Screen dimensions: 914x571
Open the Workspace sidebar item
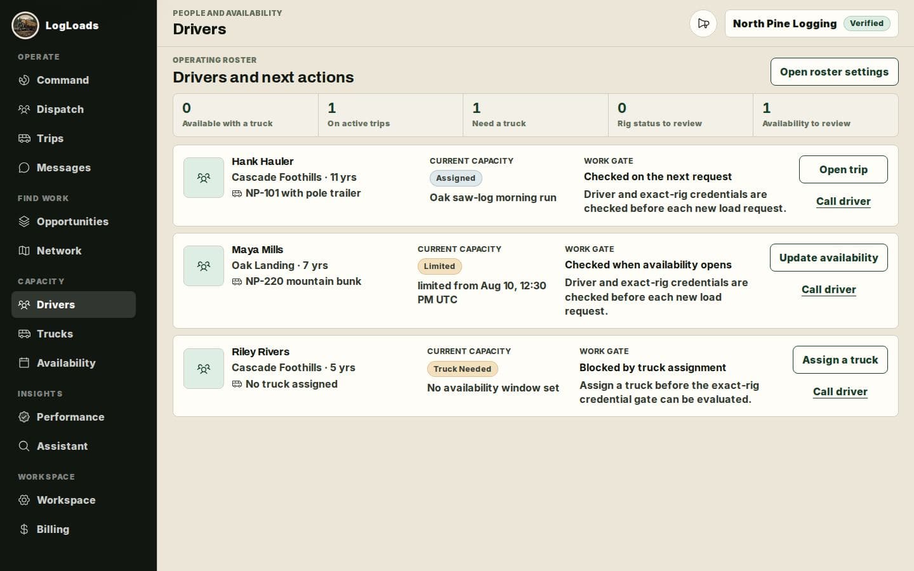[74, 500]
